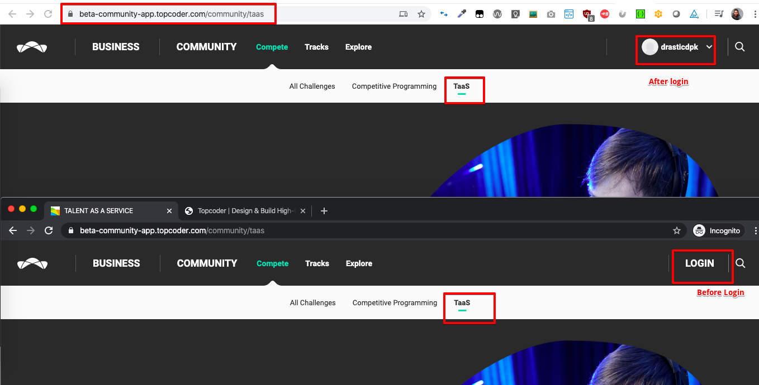Open Explore menu in the incognito window

tap(359, 263)
